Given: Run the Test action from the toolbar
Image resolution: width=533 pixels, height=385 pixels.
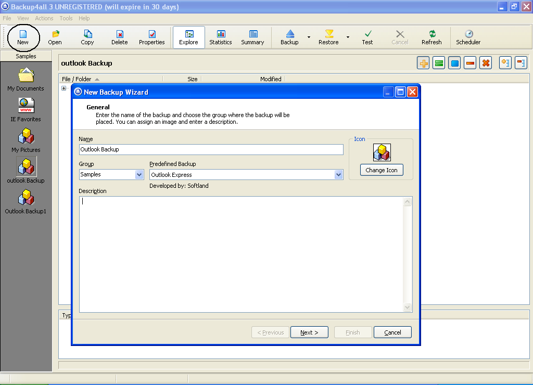Looking at the screenshot, I should pos(367,37).
